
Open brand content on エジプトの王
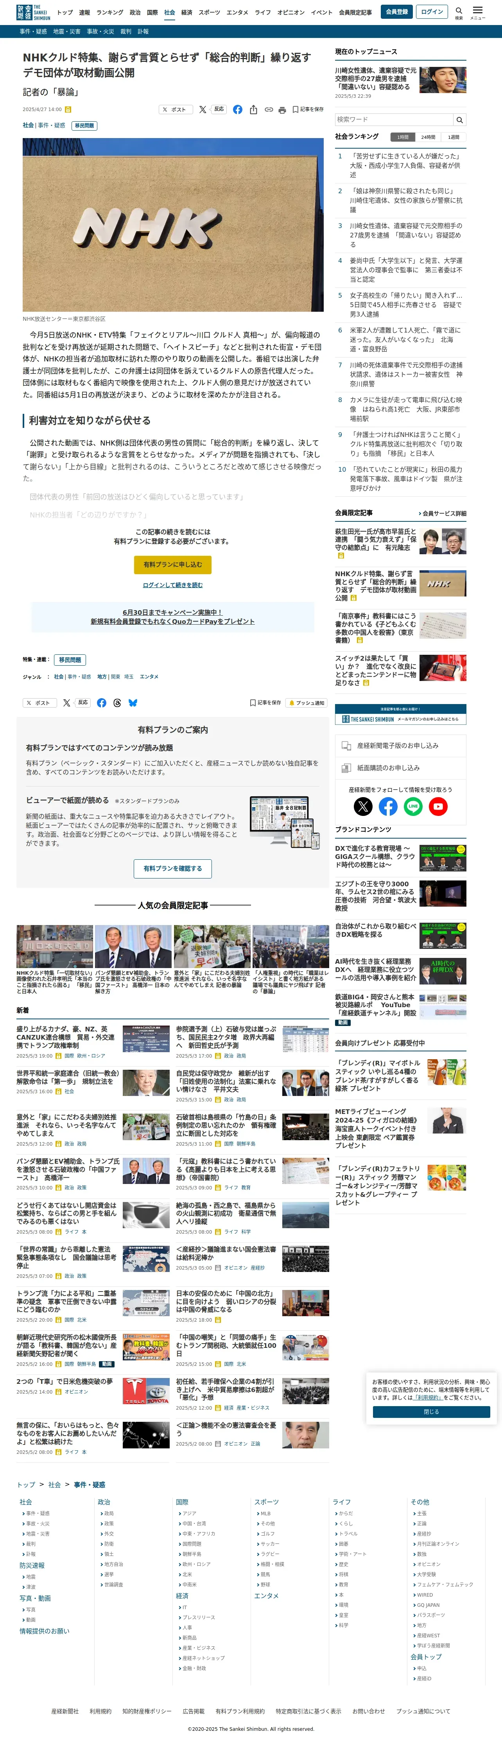pos(376,896)
